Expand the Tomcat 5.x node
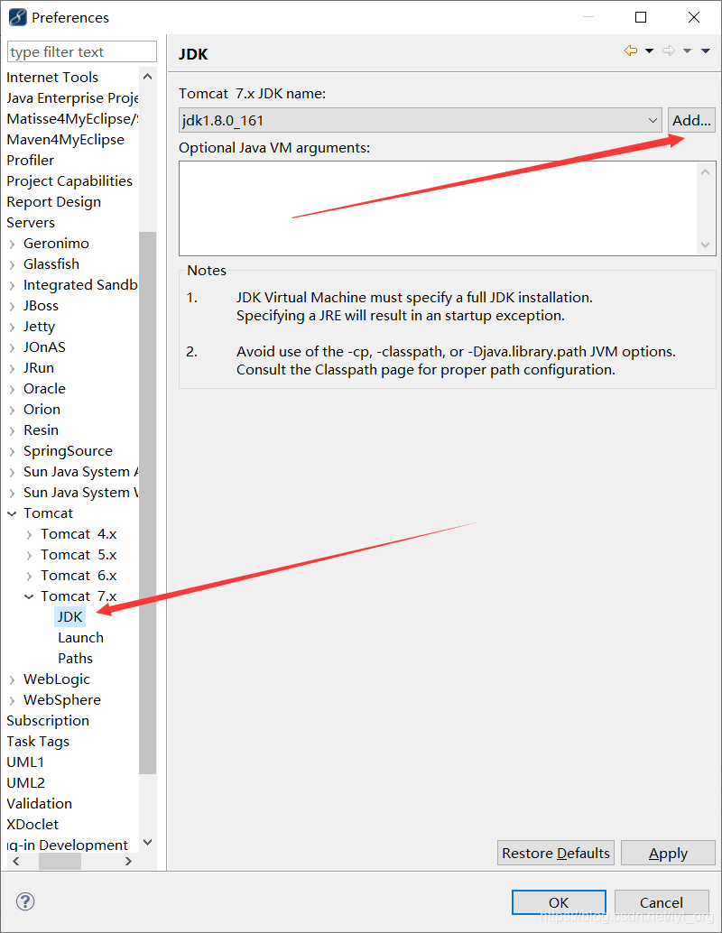Viewport: 722px width, 933px height. click(x=29, y=556)
